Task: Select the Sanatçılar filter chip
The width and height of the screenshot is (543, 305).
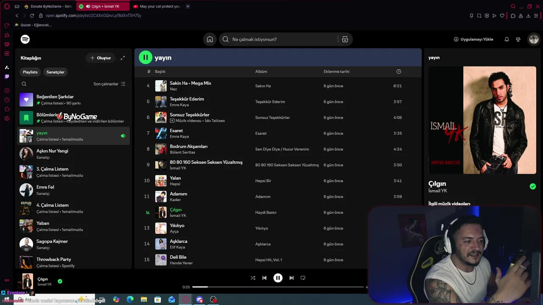Action: coord(56,72)
